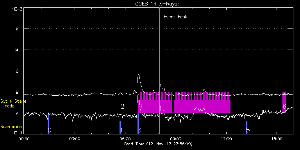The height and width of the screenshot is (150, 300).
Task: Click the 1E-9 axis label
Action: [x=17, y=133]
